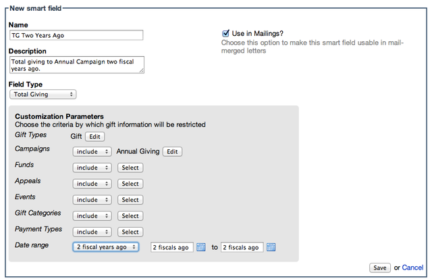The height and width of the screenshot is (279, 432).
Task: Focus the end date field
Action: [242, 247]
